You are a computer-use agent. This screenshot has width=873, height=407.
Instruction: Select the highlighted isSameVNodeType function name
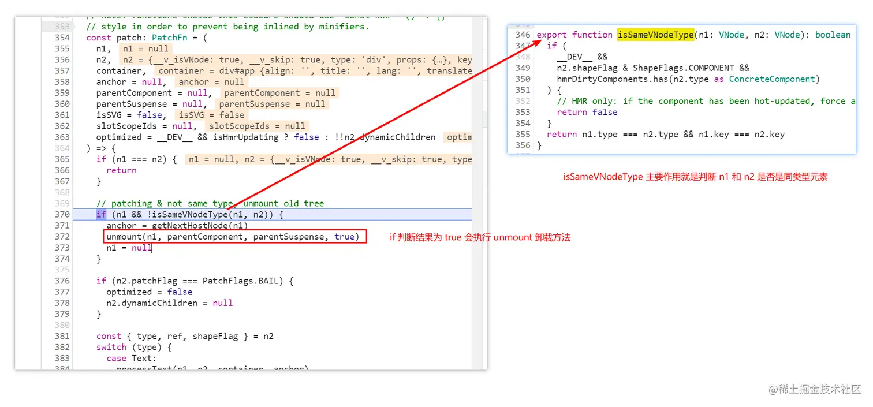(655, 35)
